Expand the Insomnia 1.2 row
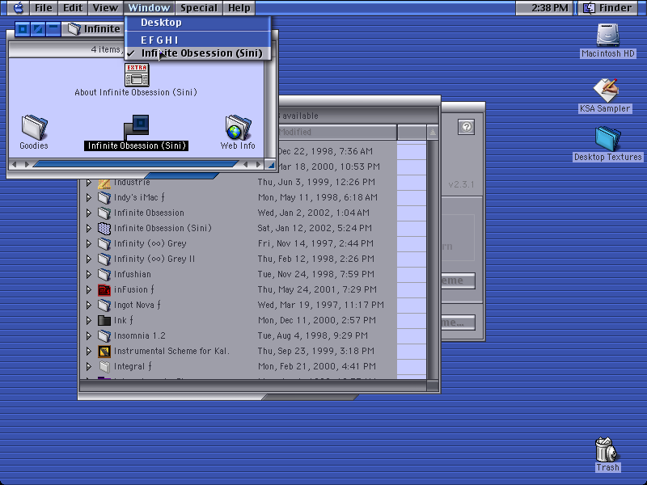Image resolution: width=647 pixels, height=485 pixels. click(x=89, y=335)
